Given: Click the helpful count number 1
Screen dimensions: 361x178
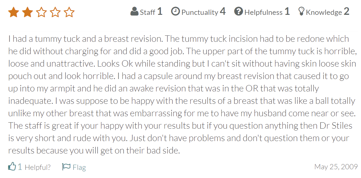Looking at the screenshot, I should tap(20, 167).
